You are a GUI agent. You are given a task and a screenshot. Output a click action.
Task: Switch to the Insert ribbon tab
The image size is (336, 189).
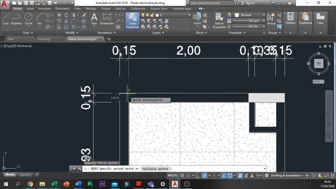pos(30,8)
